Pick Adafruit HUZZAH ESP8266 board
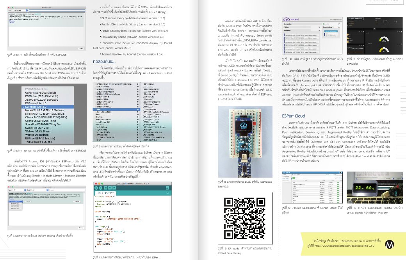The width and height of the screenshot is (406, 260). coord(48,100)
